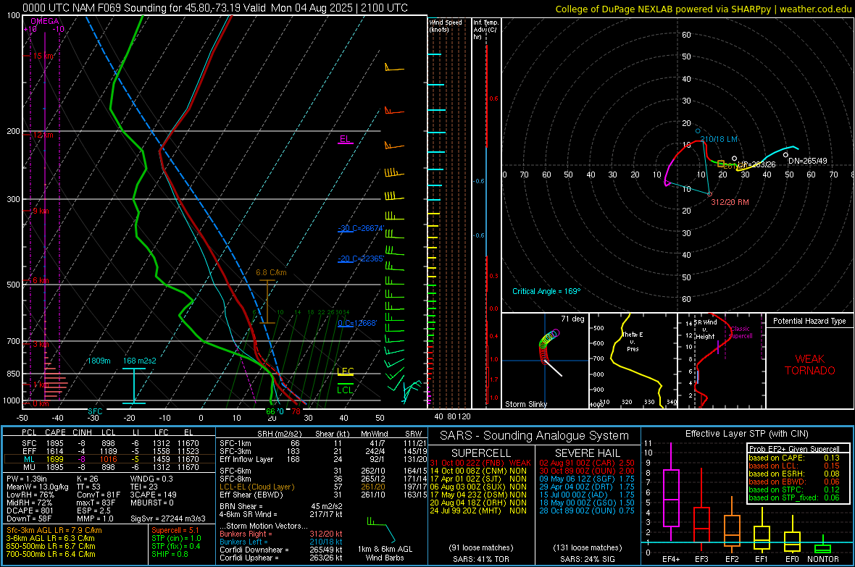This screenshot has height=567, width=855.
Task: Click the red "12 km" height marker
Action: coord(43,135)
